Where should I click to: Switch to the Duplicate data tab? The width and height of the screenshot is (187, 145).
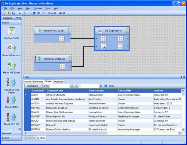58,82
